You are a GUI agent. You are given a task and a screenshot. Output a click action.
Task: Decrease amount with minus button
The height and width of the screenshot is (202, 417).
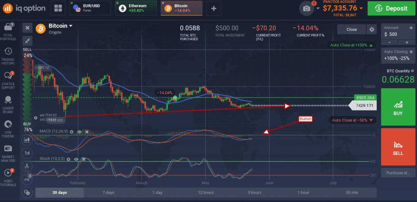pyautogui.click(x=389, y=42)
